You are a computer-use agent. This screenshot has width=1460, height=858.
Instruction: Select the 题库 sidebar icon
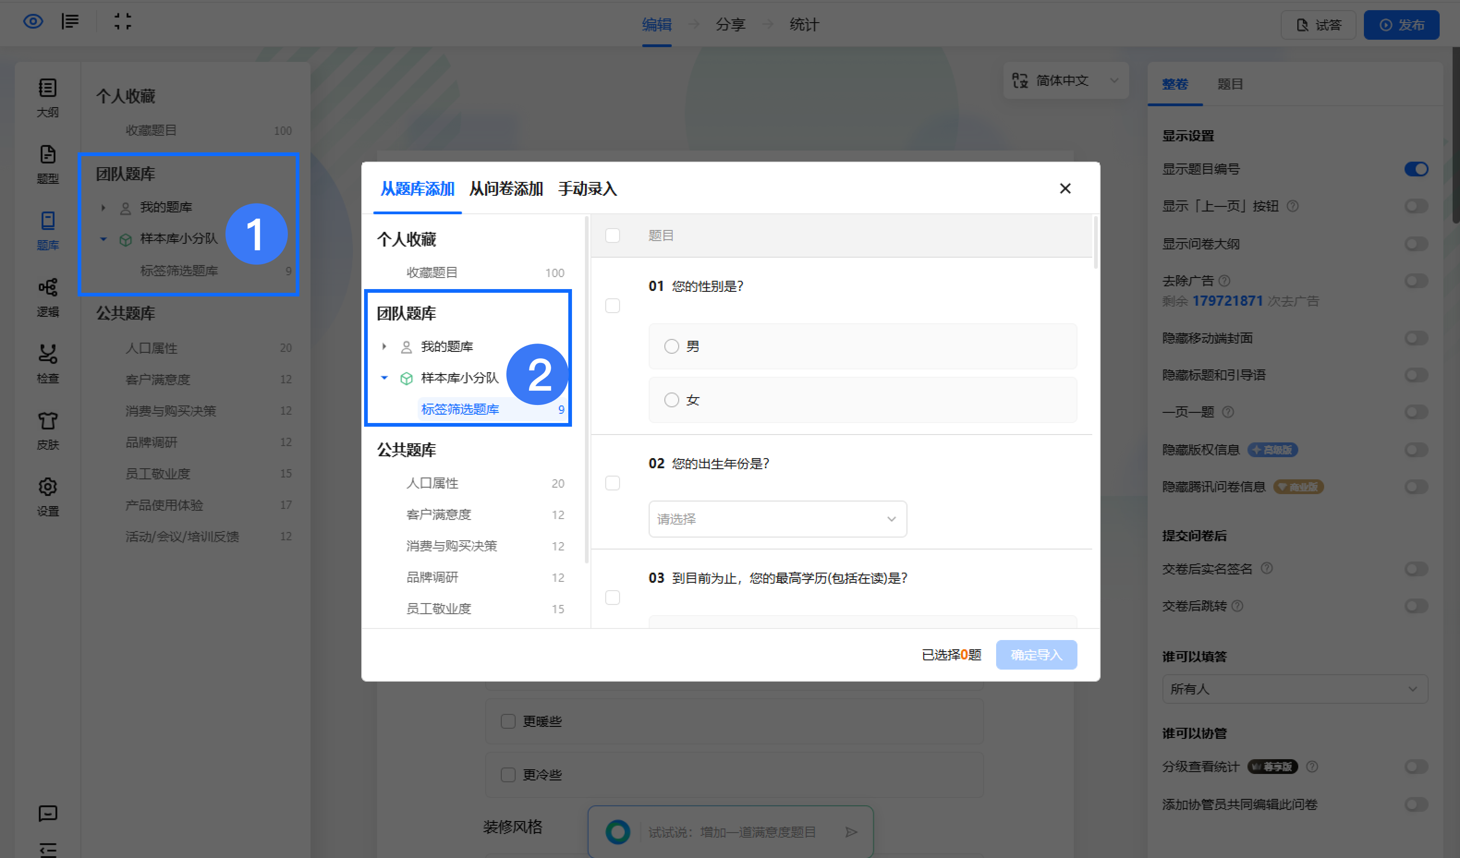click(48, 231)
